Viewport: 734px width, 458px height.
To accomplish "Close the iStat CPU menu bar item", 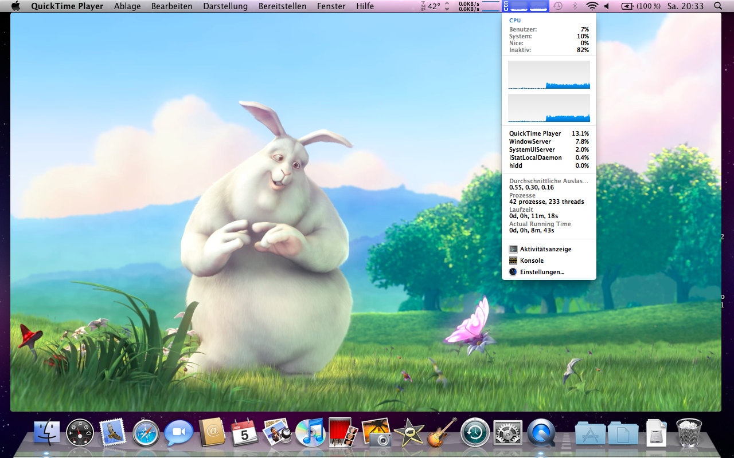I will [x=526, y=6].
